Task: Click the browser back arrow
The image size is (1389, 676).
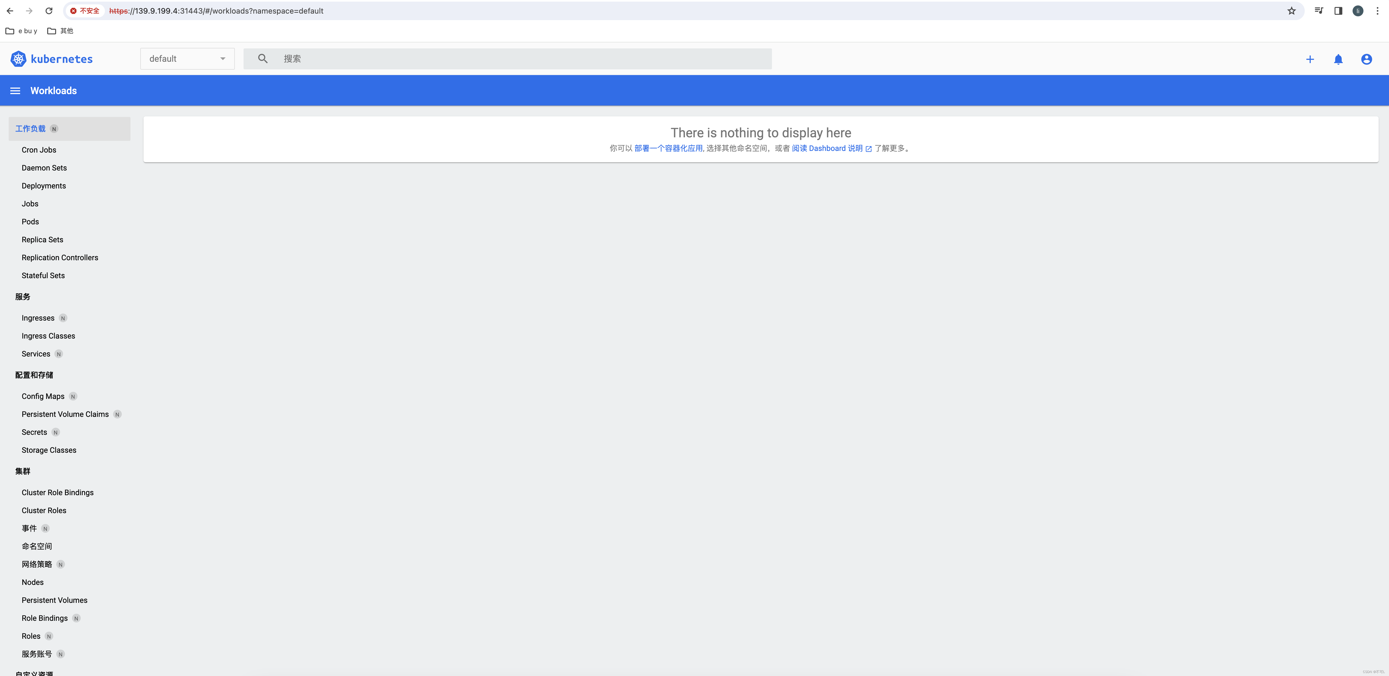Action: [x=10, y=11]
